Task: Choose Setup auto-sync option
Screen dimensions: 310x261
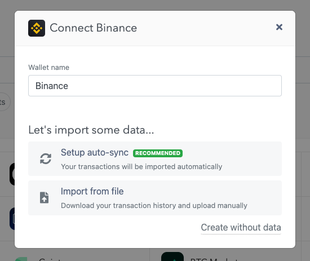Action: (x=155, y=158)
